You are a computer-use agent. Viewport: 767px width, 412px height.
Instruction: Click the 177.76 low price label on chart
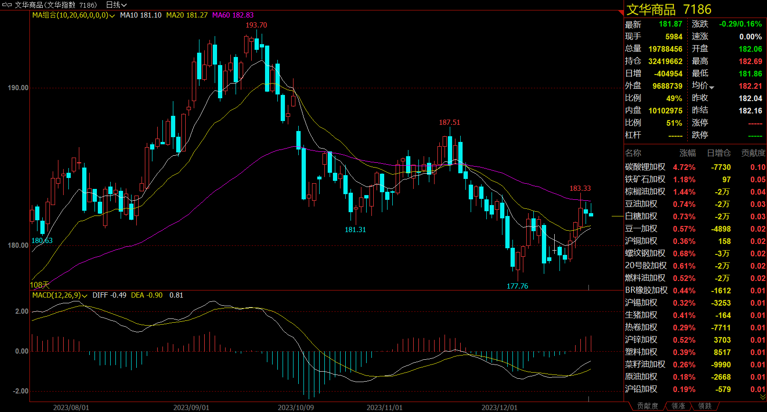coord(517,286)
